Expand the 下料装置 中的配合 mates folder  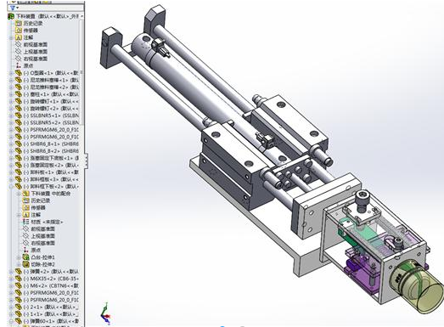[x=19, y=194]
